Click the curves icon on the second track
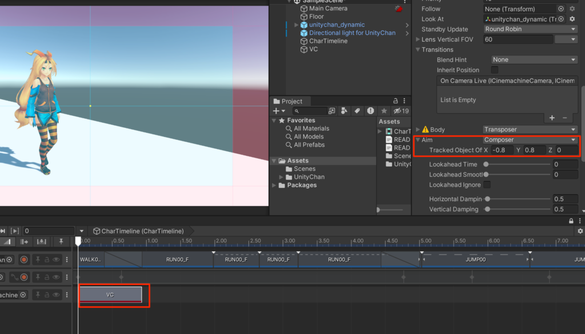Screen dimensions: 585x334 point(14,277)
